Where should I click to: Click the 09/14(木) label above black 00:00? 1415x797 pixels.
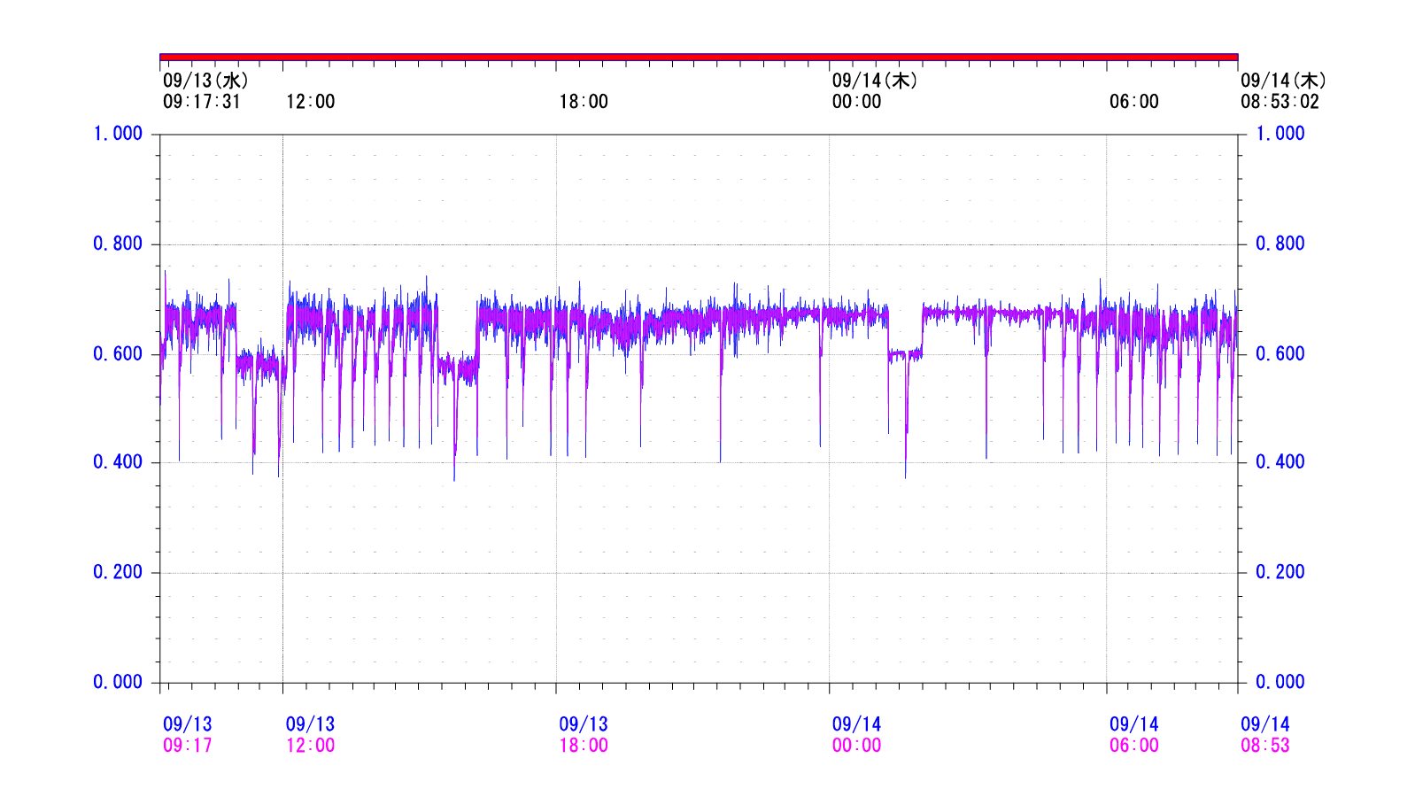pos(875,81)
